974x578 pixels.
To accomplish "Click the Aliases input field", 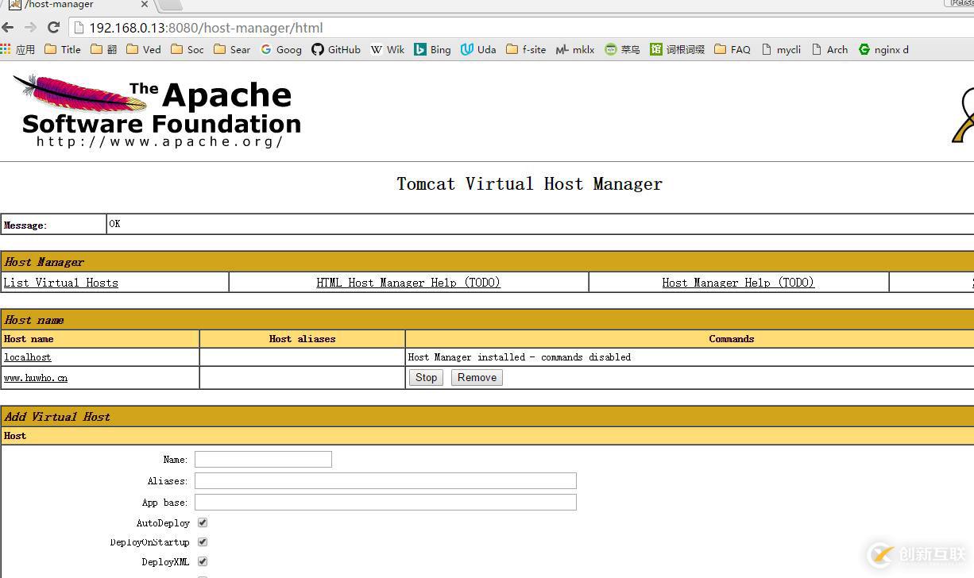I will pos(385,480).
